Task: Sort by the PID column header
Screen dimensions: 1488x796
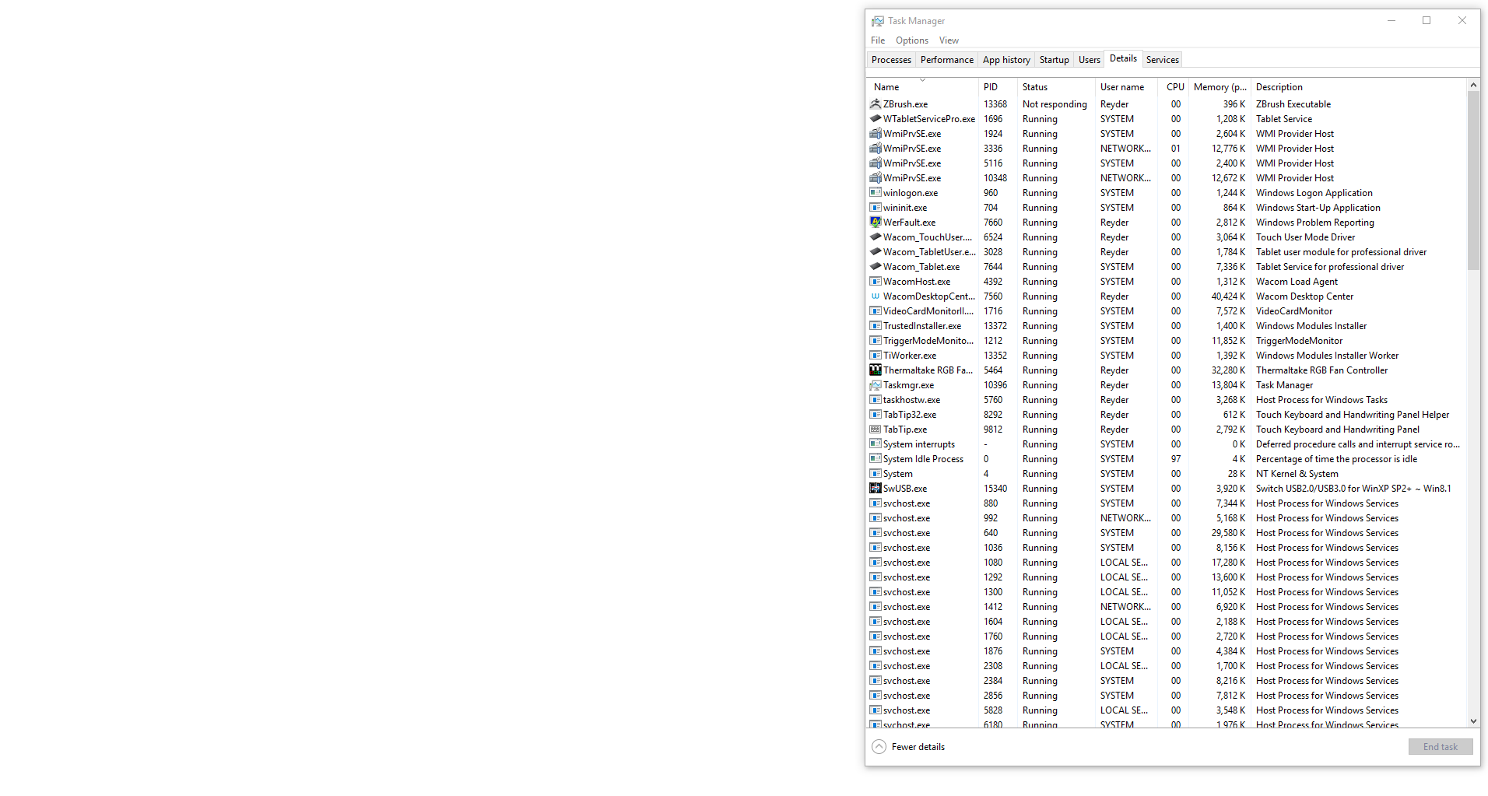Action: click(x=998, y=87)
